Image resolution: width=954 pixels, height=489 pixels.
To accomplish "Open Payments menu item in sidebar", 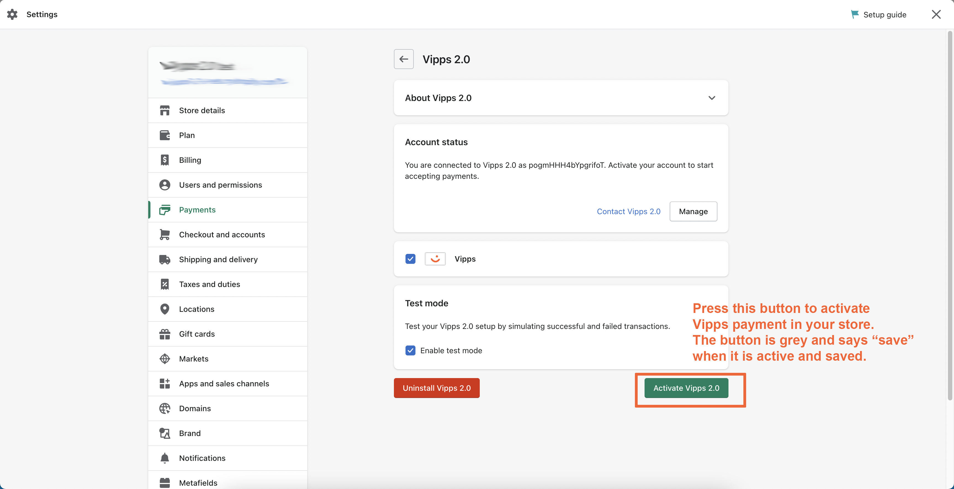I will [197, 209].
